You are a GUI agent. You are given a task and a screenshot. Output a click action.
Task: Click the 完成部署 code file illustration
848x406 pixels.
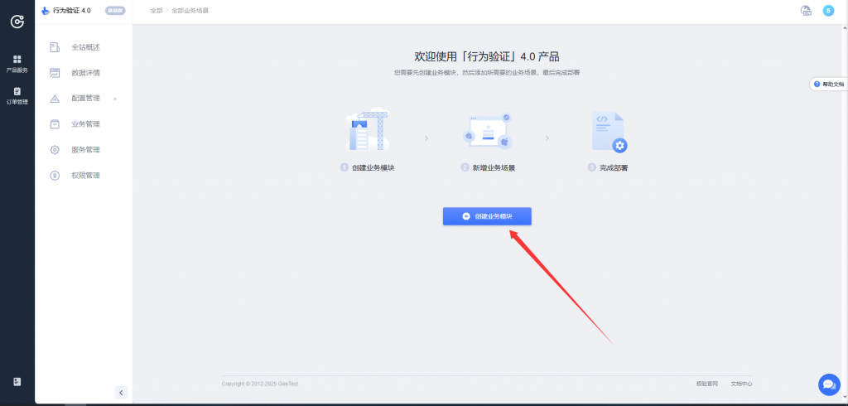[609, 132]
